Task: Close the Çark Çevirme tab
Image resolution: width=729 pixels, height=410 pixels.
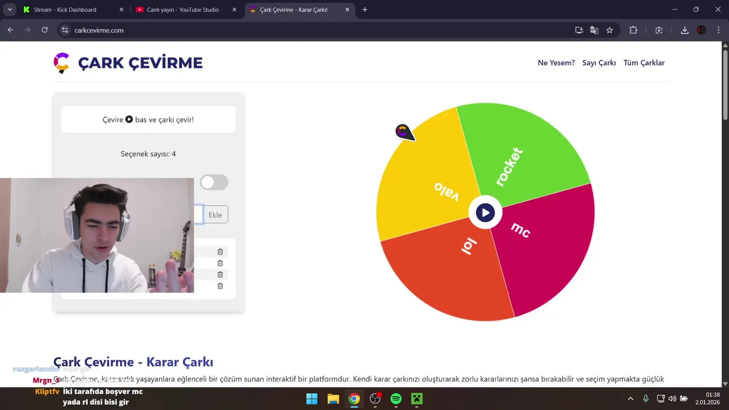Action: [x=347, y=10]
